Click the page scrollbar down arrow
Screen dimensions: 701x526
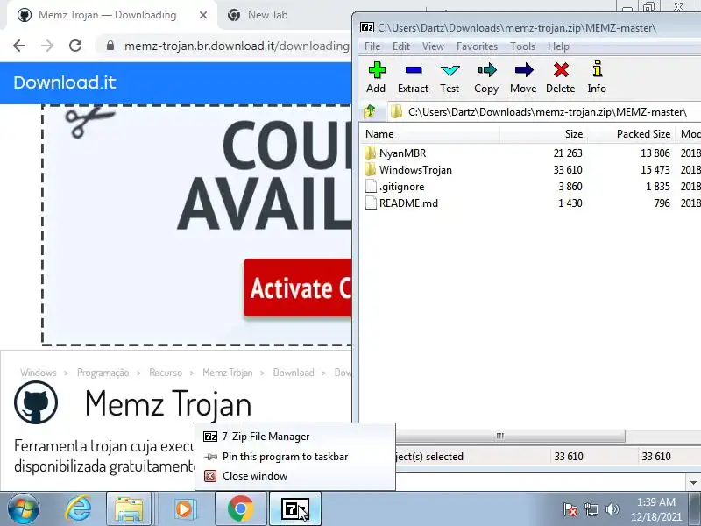pos(693,483)
